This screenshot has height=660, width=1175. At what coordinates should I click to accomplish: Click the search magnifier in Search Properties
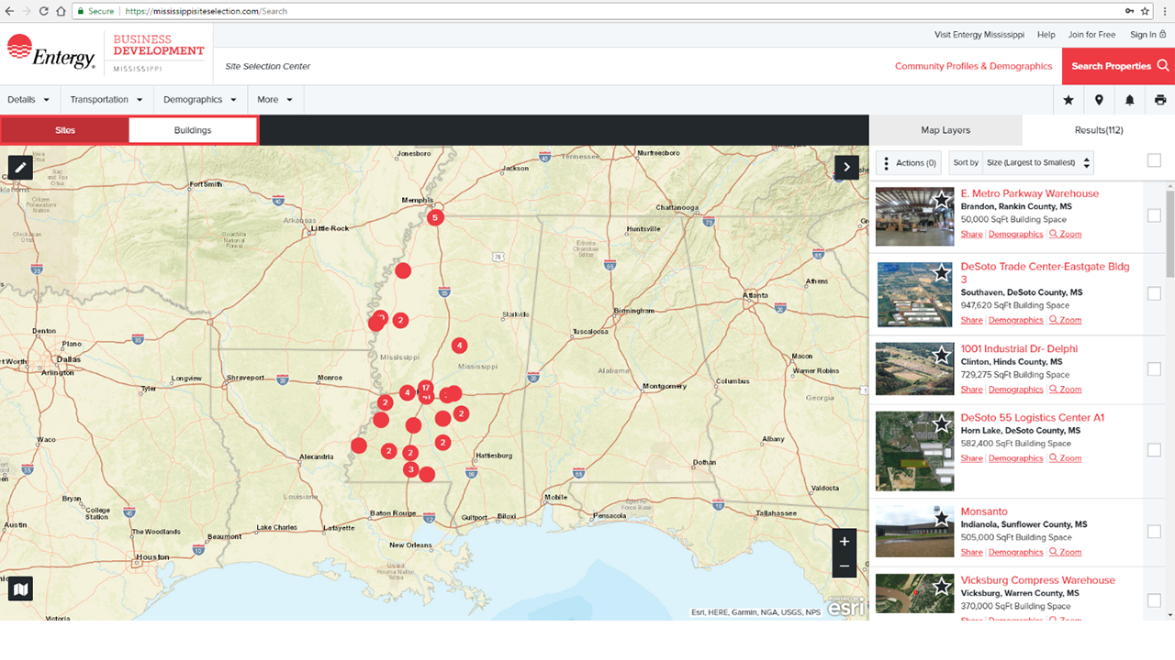tap(1163, 66)
